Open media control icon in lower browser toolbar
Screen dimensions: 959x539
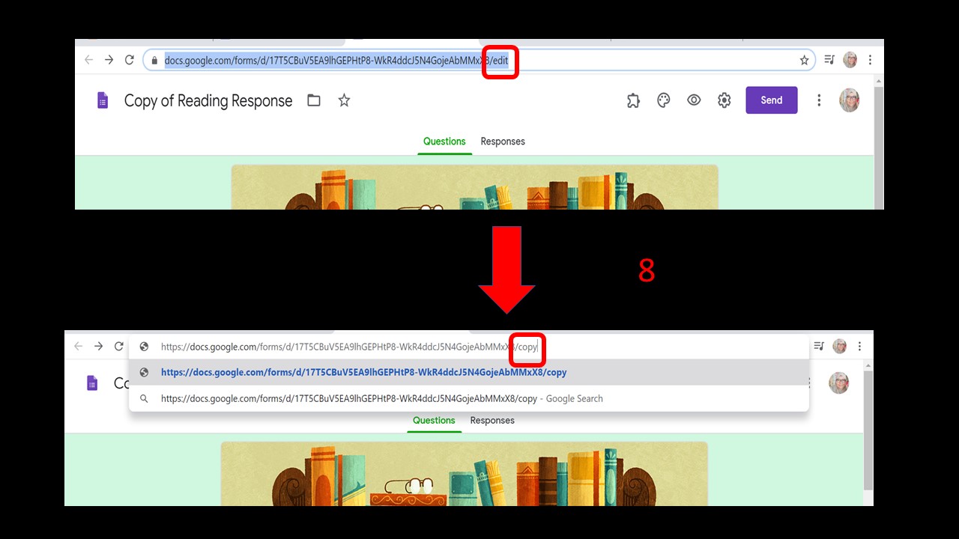pyautogui.click(x=819, y=346)
